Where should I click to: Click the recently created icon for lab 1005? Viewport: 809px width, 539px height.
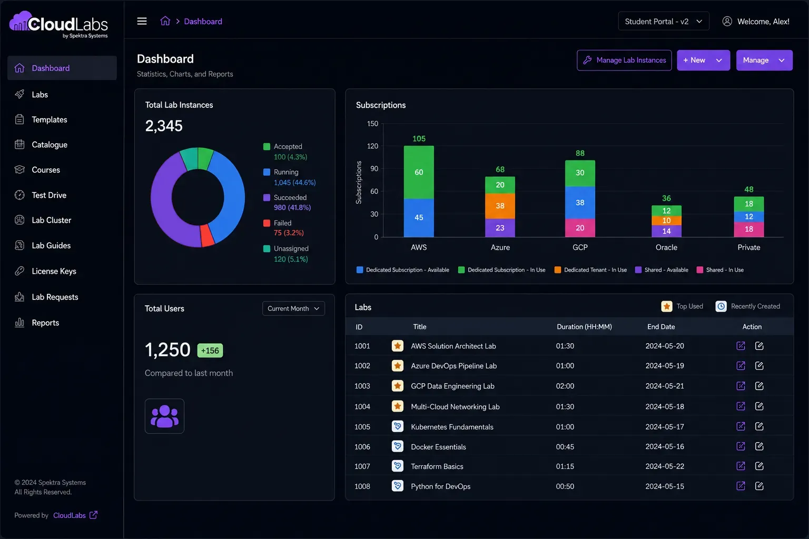[x=398, y=426]
